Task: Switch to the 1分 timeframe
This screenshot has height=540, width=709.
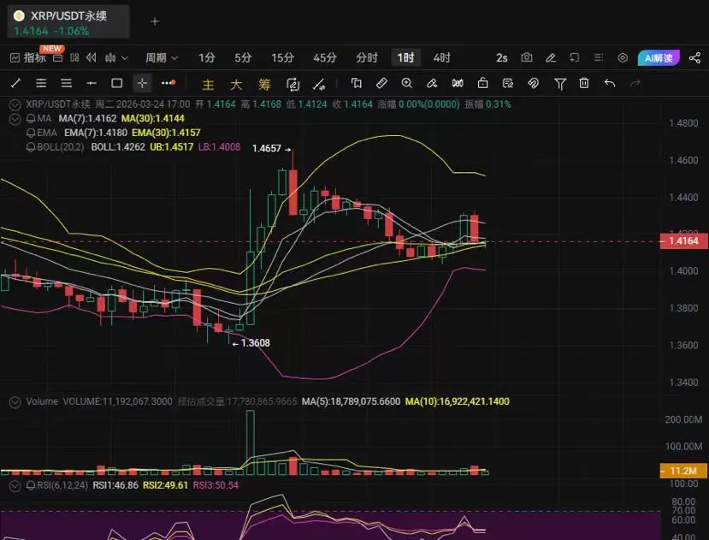Action: point(207,58)
